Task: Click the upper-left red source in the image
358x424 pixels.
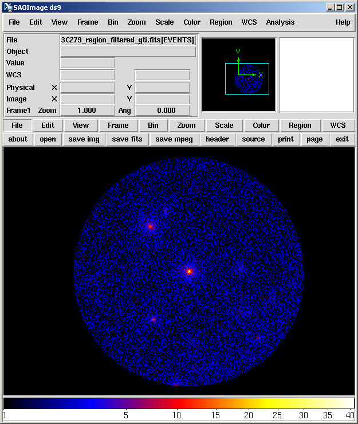Action: tap(150, 226)
